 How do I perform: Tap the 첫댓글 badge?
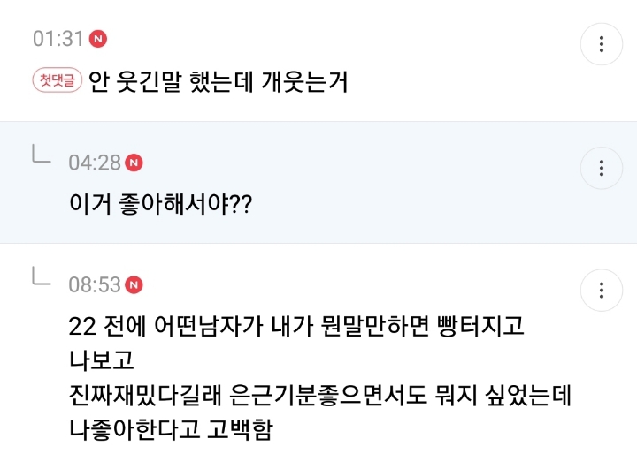(x=58, y=81)
